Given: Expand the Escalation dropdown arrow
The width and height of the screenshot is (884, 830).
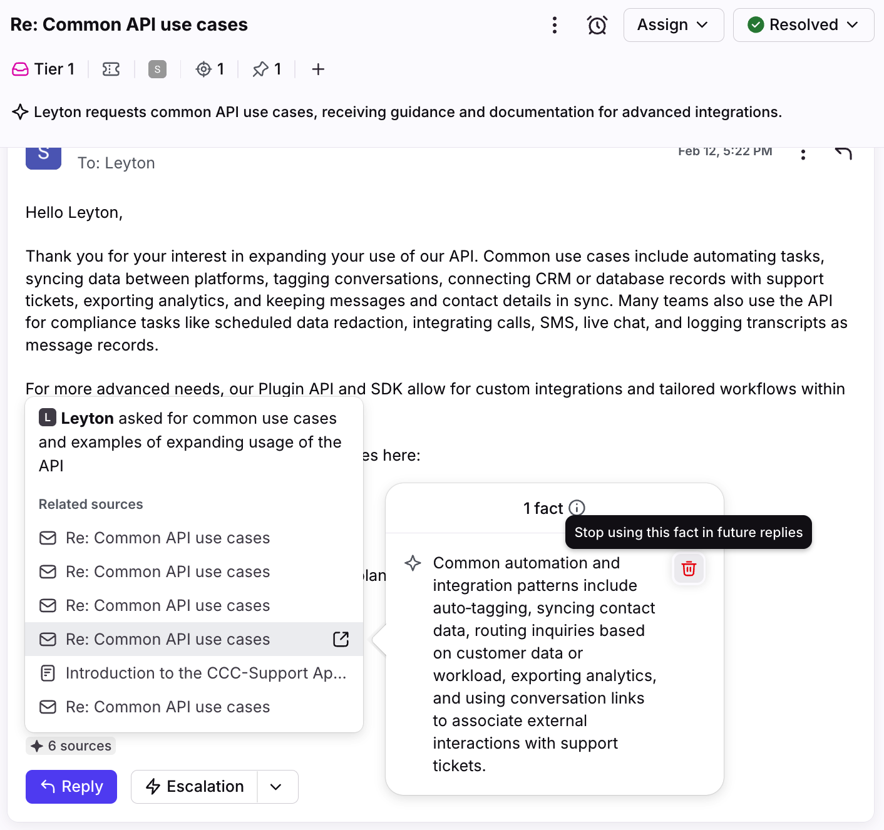Looking at the screenshot, I should click(x=276, y=787).
